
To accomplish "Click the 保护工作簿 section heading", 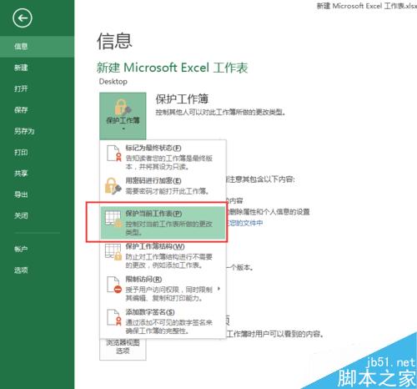I will point(182,99).
